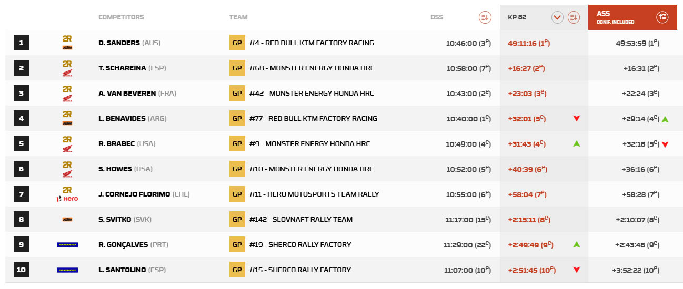Click the Sherco logo beside R. Gonçalves
This screenshot has width=683, height=289.
[67, 245]
